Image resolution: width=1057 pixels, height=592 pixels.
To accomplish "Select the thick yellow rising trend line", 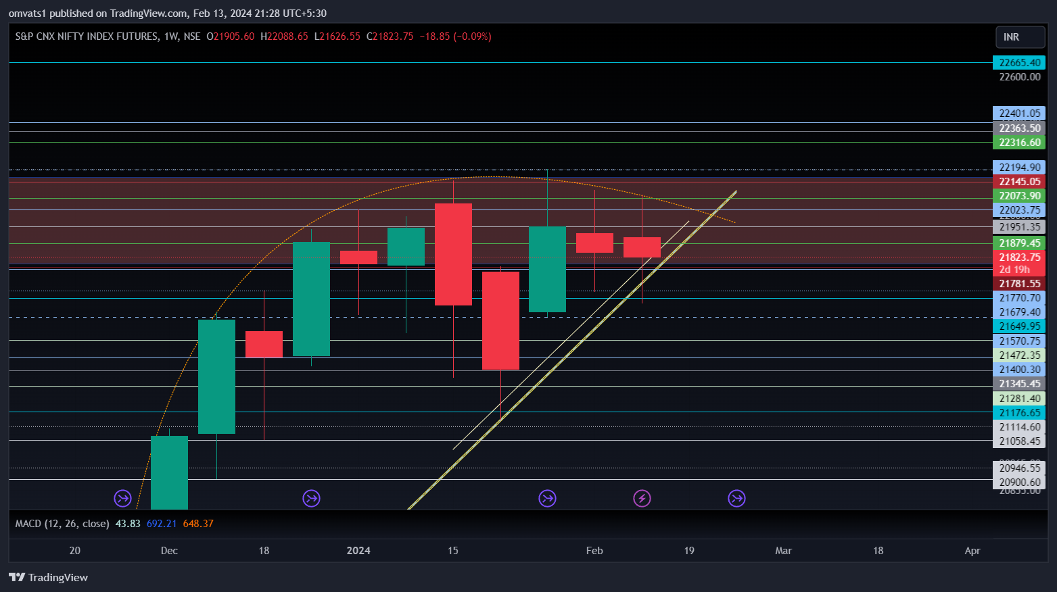I will click(x=571, y=351).
